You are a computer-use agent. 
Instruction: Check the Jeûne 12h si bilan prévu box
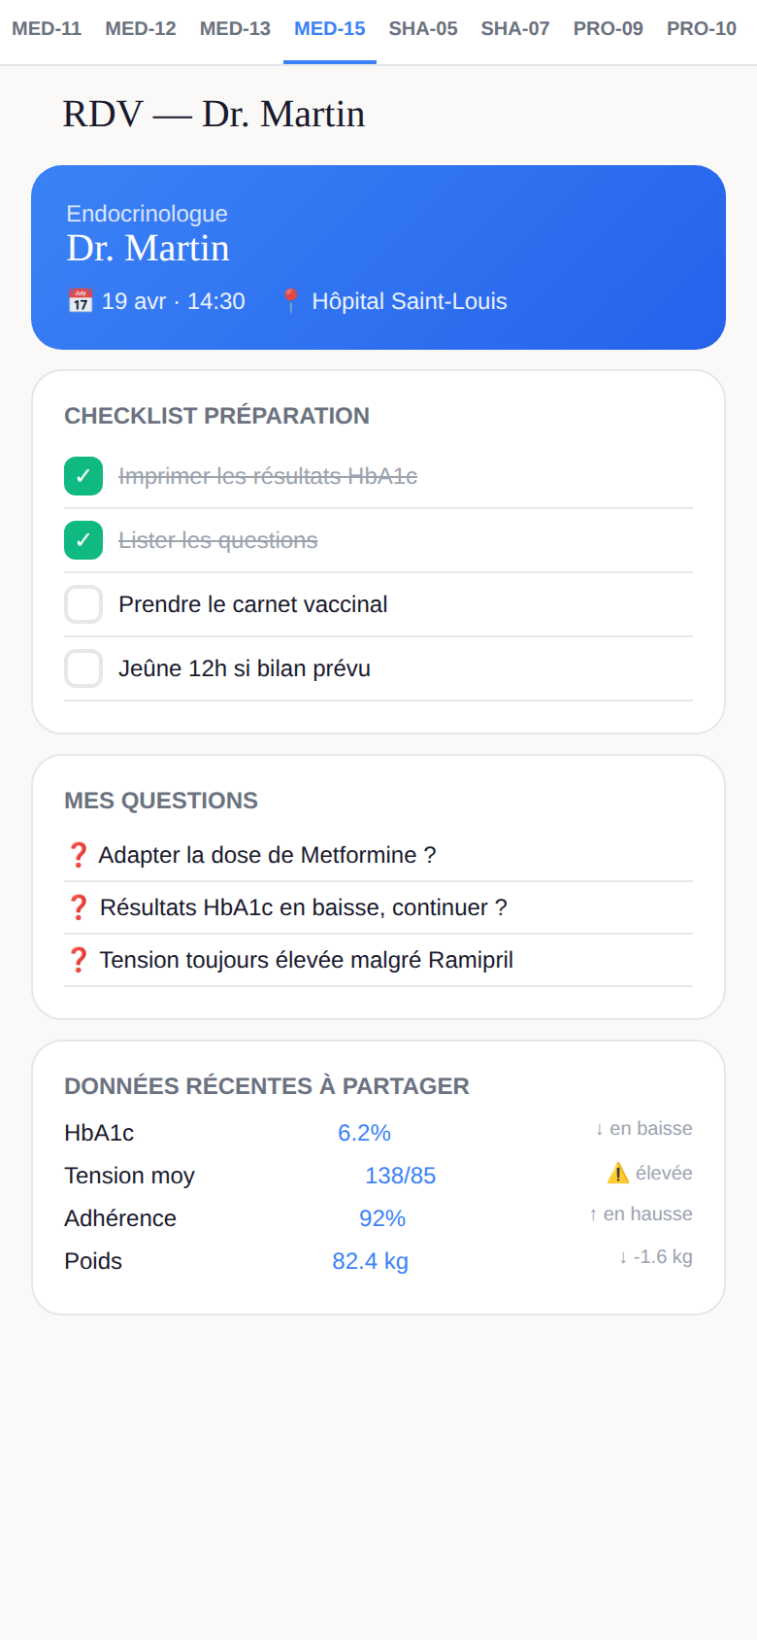point(83,668)
